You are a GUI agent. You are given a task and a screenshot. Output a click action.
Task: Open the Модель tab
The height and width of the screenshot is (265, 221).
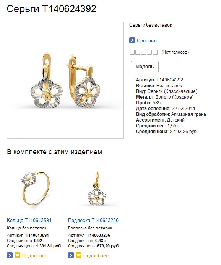tap(145, 67)
